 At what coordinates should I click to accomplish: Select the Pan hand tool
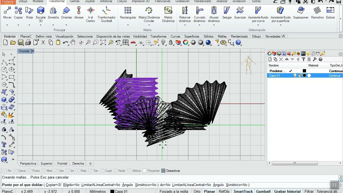tap(73, 42)
